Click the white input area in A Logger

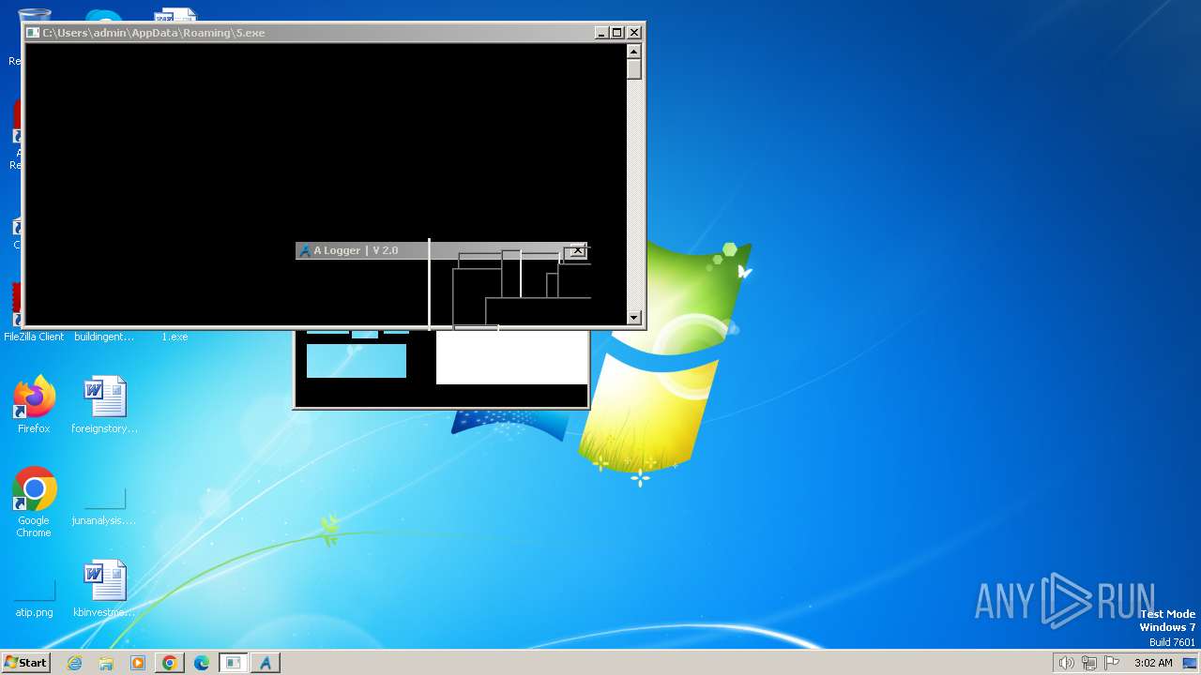click(x=511, y=356)
